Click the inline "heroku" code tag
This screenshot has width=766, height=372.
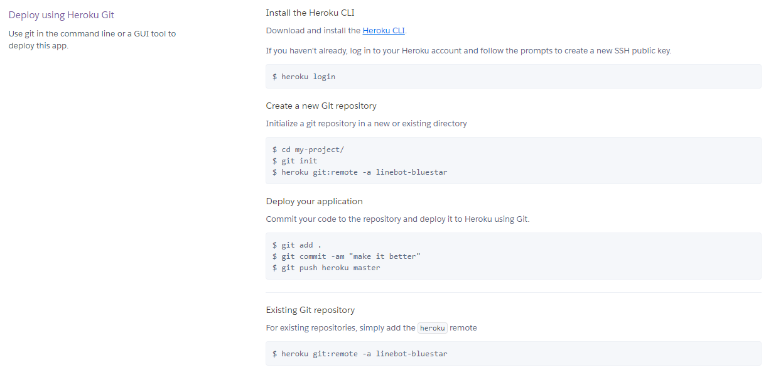point(433,328)
